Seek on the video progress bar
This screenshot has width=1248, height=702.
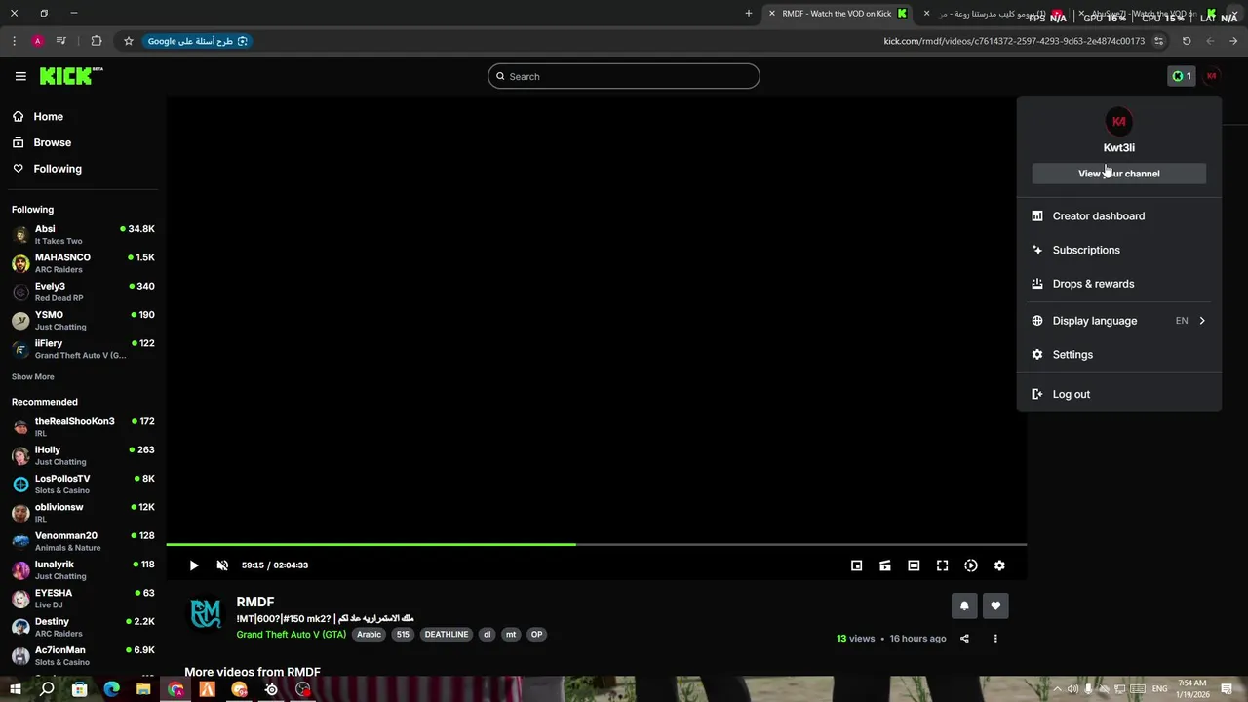597,544
